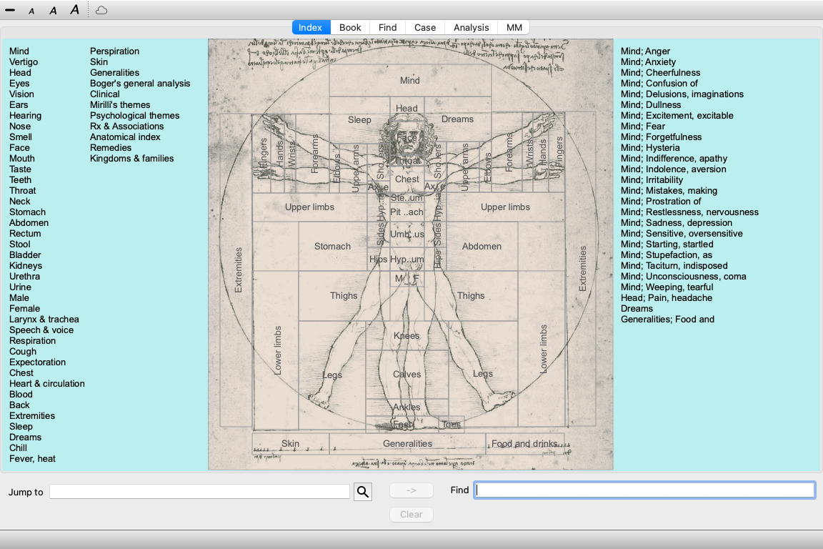Focus the Jump to input field
The width and height of the screenshot is (823, 549).
click(199, 492)
